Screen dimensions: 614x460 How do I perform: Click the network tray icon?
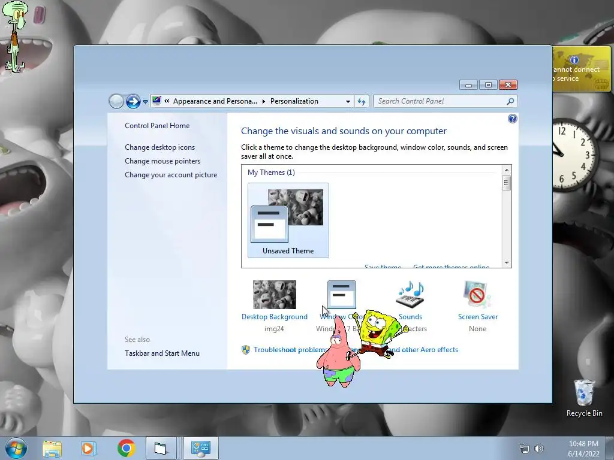tap(524, 449)
